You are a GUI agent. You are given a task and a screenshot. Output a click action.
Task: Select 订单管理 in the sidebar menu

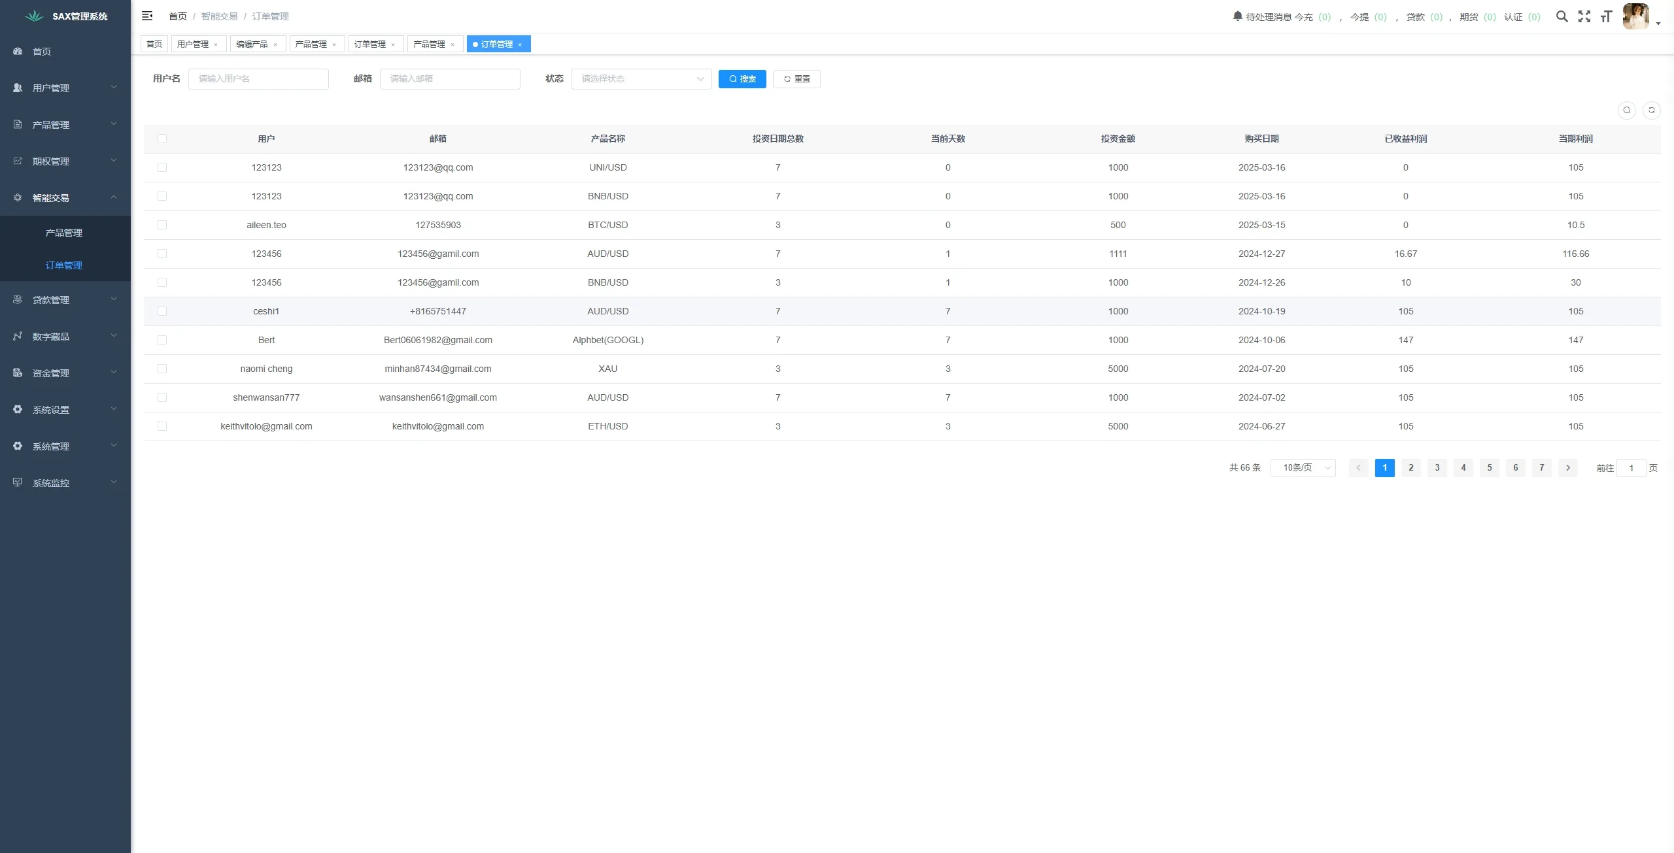point(63,265)
